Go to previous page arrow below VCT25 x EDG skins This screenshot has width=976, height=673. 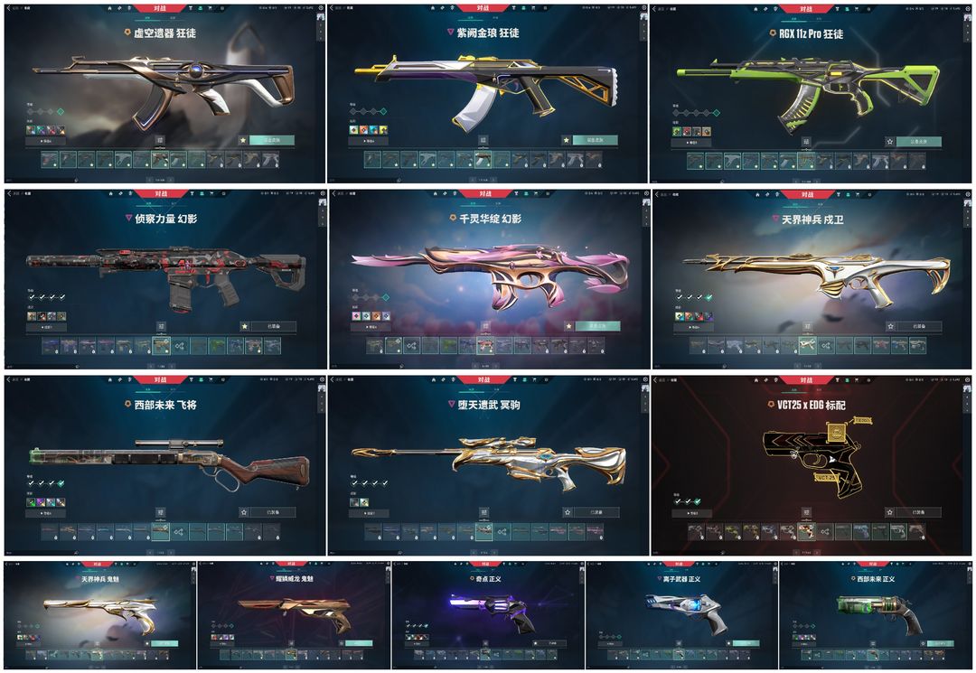pos(796,552)
